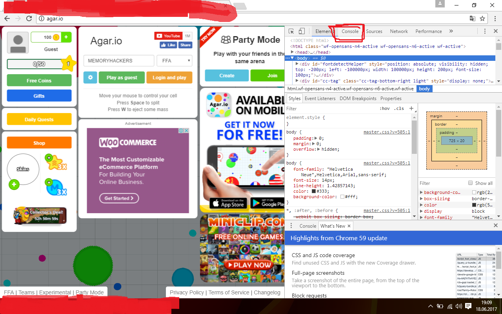Bookmark this page with the star icon
Image resolution: width=502 pixels, height=314 pixels.
tap(482, 18)
